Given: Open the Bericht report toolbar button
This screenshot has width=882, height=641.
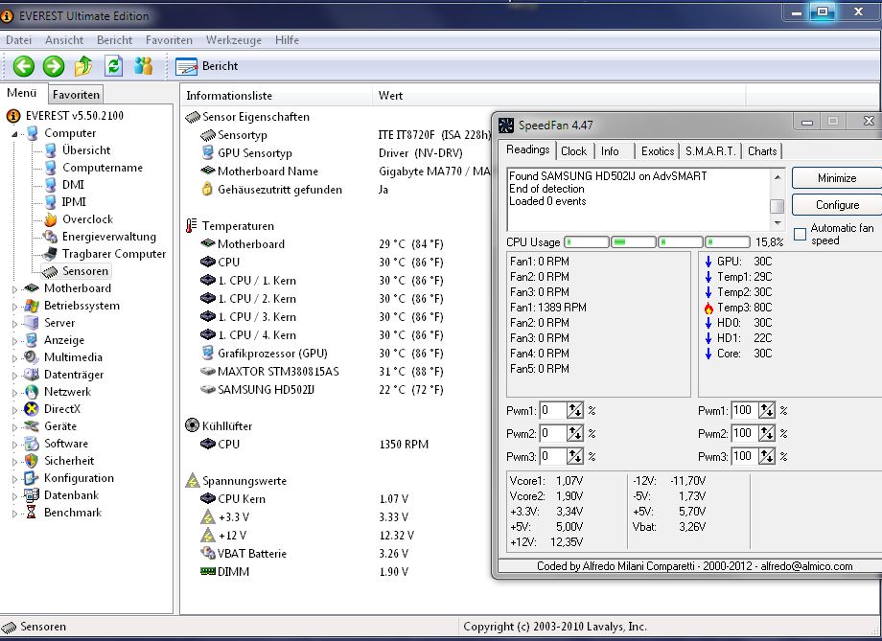Looking at the screenshot, I should (207, 66).
